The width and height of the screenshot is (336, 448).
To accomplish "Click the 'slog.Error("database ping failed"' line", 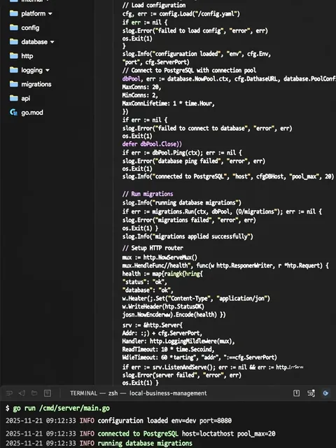I will click(193, 161).
